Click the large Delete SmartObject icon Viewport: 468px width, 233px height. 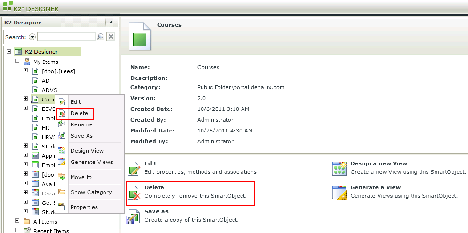tap(134, 193)
